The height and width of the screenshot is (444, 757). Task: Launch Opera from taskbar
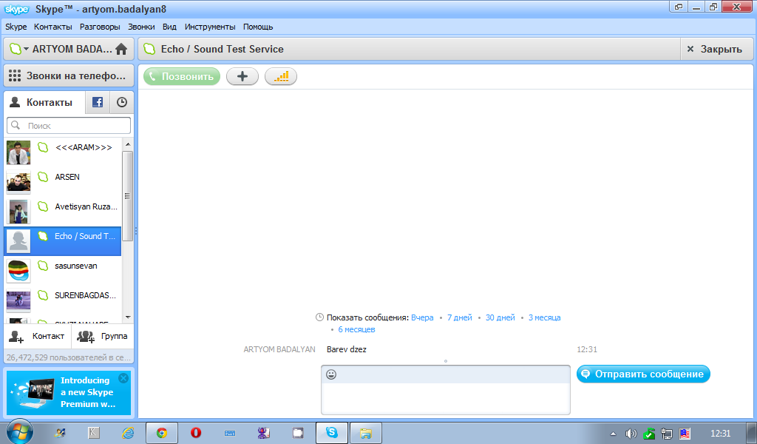click(x=196, y=433)
